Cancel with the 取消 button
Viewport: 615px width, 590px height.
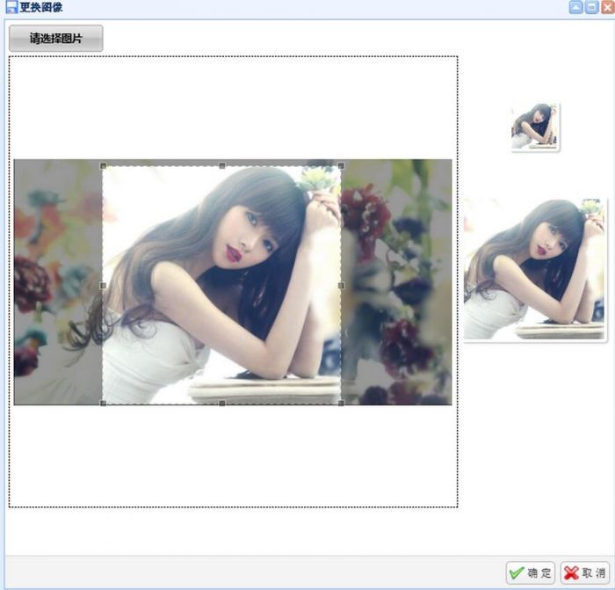point(585,573)
